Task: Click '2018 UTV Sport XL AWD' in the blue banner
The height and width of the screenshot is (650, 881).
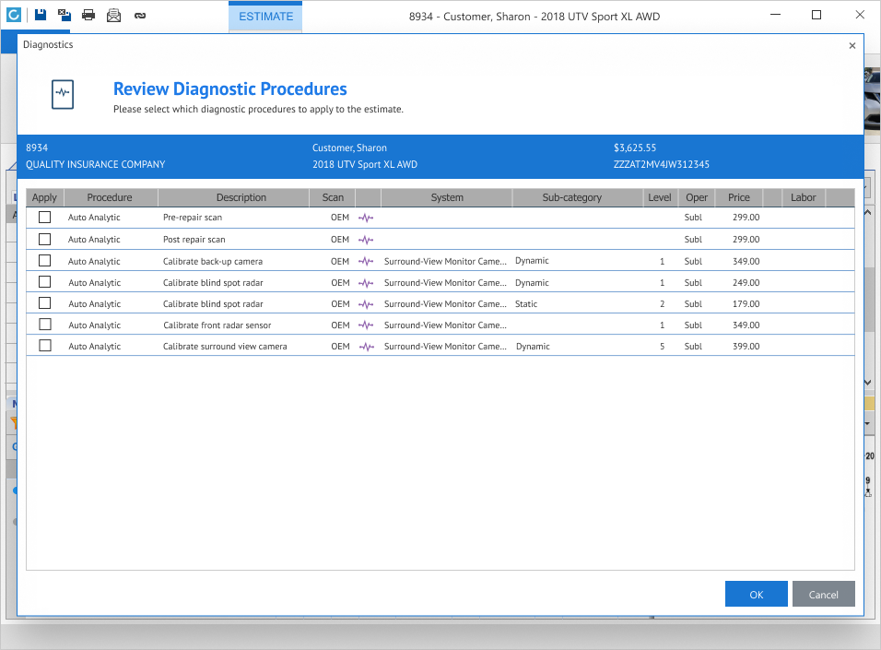Action: tap(365, 165)
